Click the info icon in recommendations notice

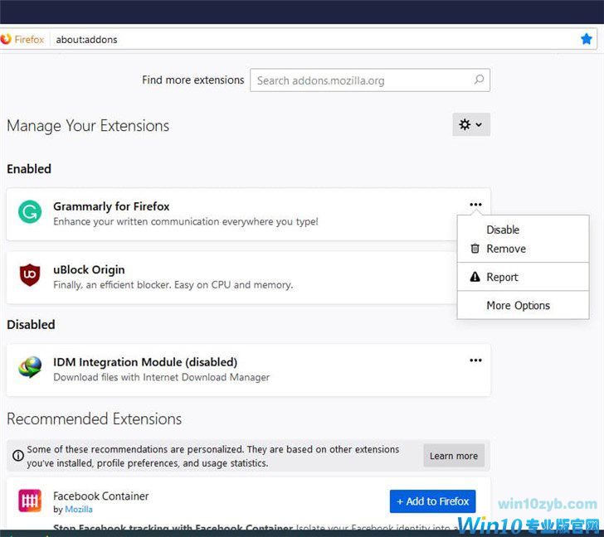[x=17, y=456]
